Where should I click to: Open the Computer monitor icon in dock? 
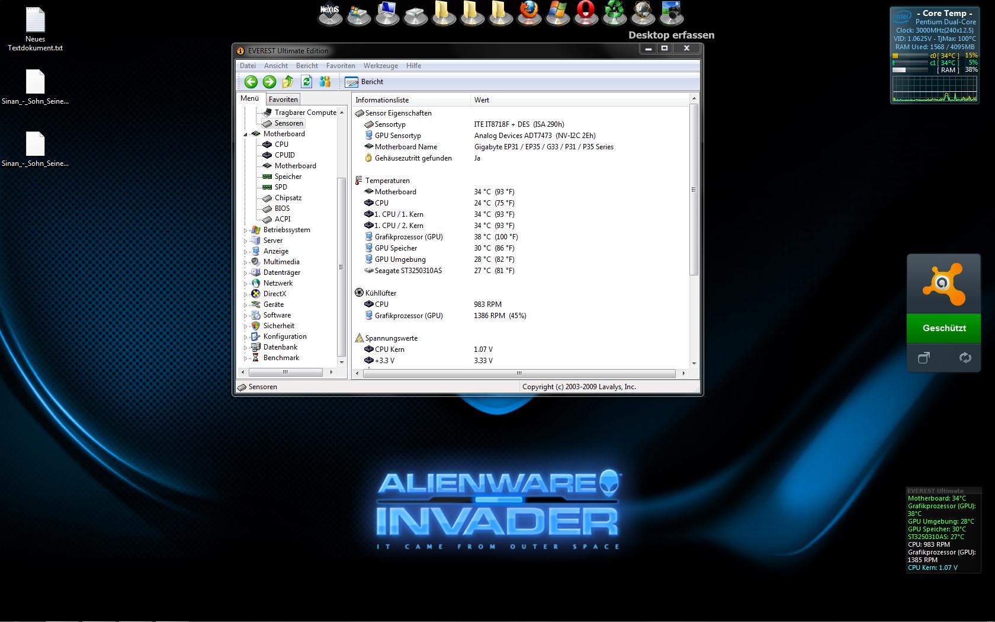coord(387,14)
